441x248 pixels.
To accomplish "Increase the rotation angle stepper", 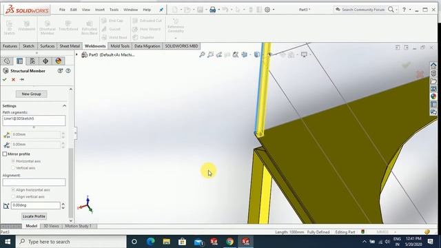I will click(63, 204).
